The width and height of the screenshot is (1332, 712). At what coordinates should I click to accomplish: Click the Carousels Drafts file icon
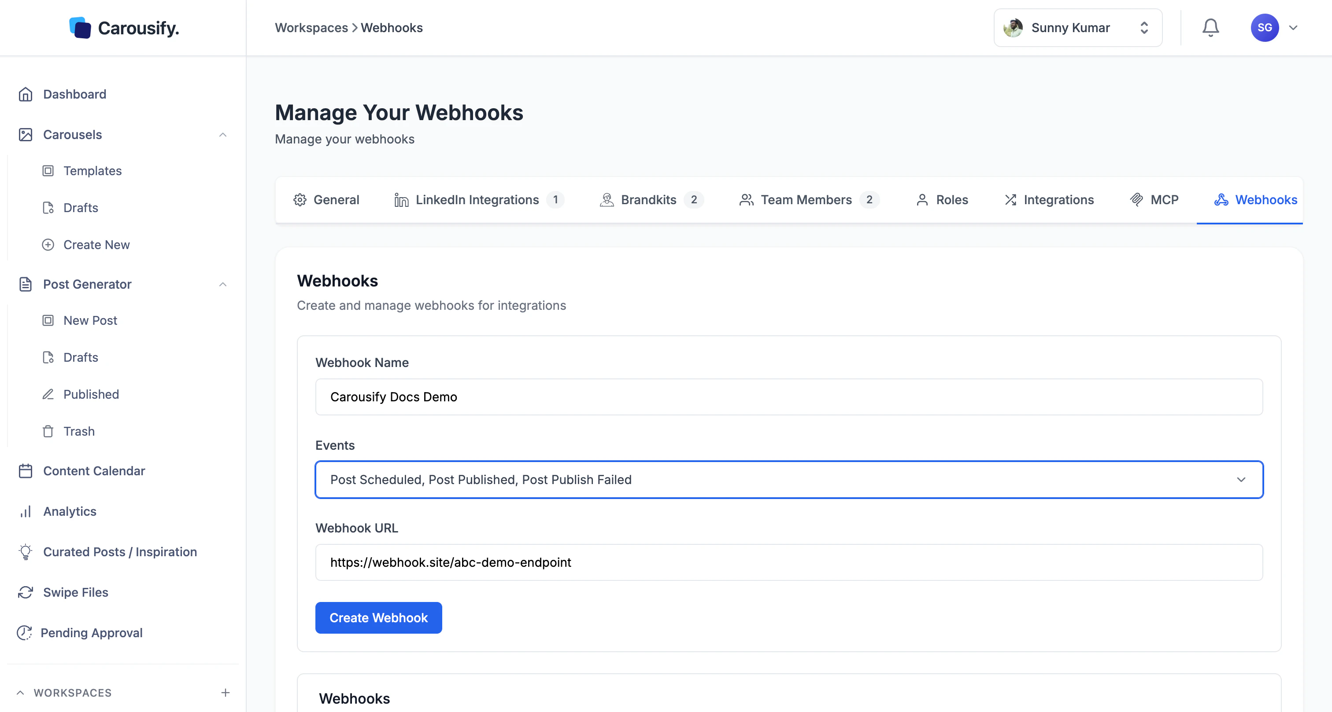(48, 208)
